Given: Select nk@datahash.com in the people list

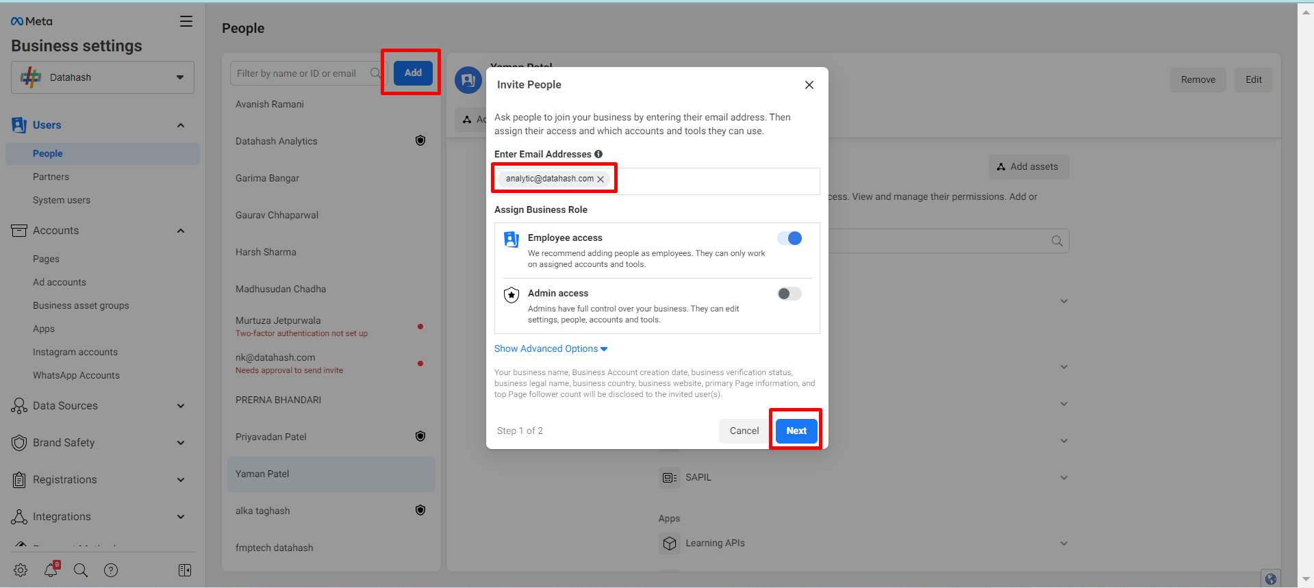Looking at the screenshot, I should (331, 363).
